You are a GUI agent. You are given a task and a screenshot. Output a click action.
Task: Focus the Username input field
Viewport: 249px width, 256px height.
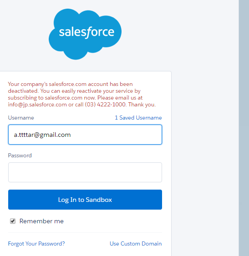coord(85,135)
